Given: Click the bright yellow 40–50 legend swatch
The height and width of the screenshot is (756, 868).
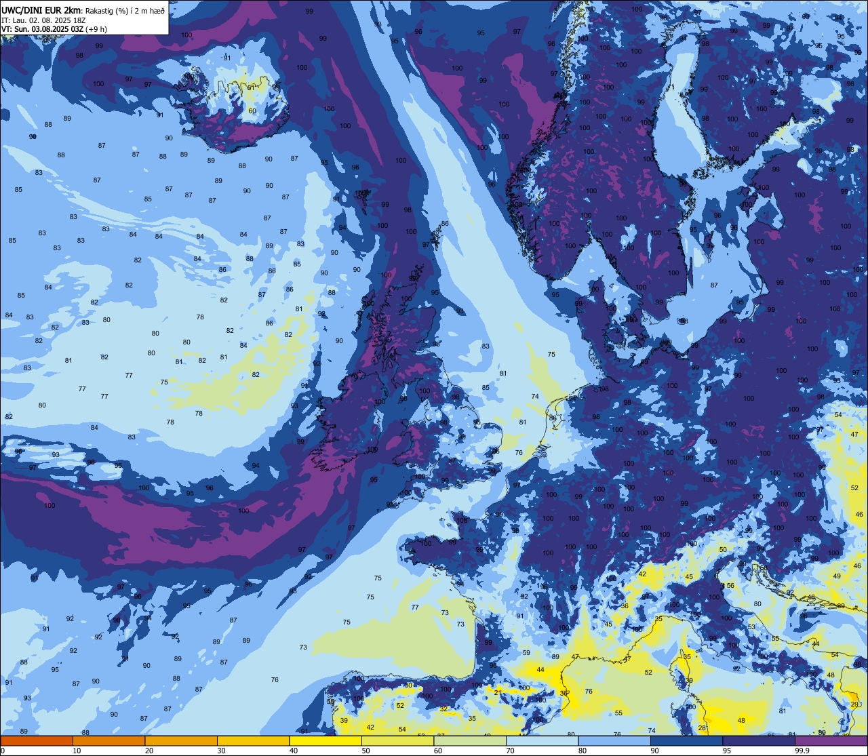Looking at the screenshot, I should pyautogui.click(x=325, y=740).
